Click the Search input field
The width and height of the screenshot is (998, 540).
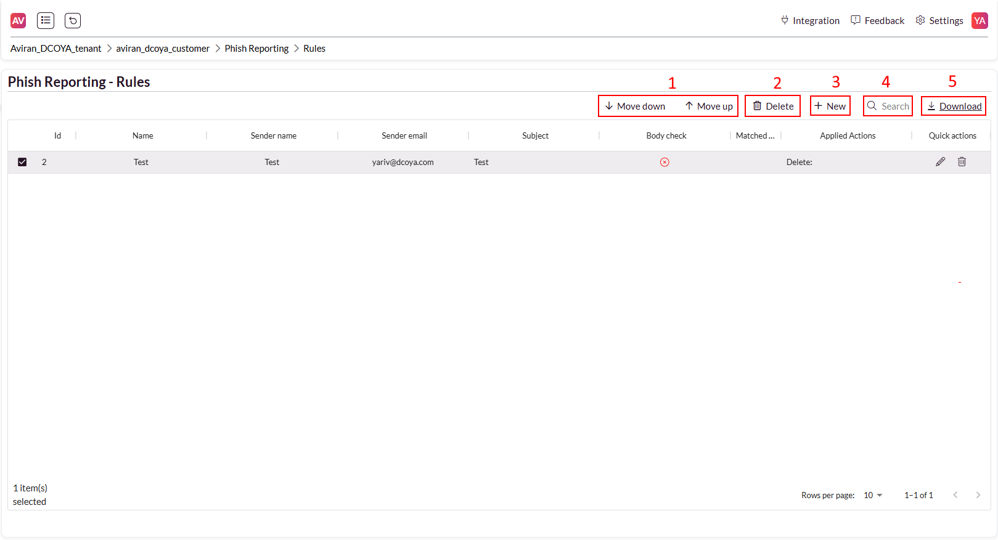[x=894, y=107]
